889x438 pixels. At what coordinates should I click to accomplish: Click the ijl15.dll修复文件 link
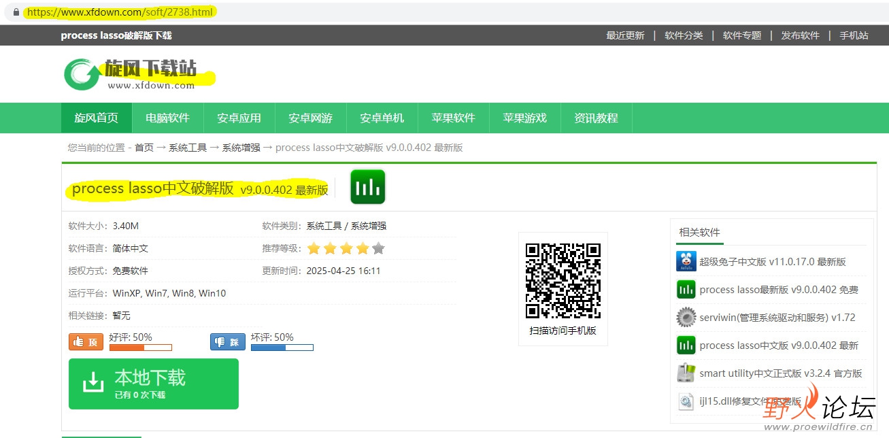(750, 401)
